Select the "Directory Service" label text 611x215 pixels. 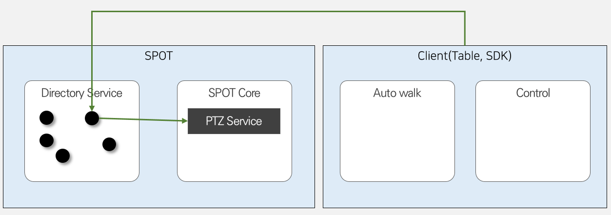pyautogui.click(x=81, y=93)
